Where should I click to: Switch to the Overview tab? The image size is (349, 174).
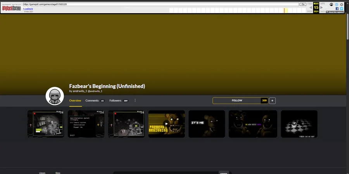click(75, 101)
